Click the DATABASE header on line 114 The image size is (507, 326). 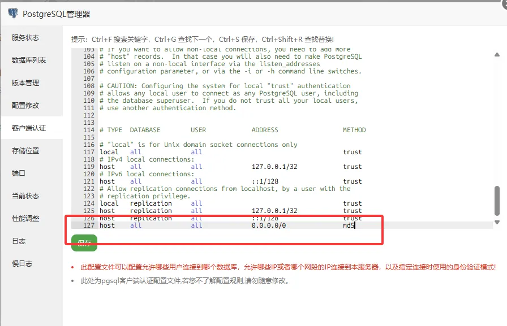pyautogui.click(x=145, y=130)
